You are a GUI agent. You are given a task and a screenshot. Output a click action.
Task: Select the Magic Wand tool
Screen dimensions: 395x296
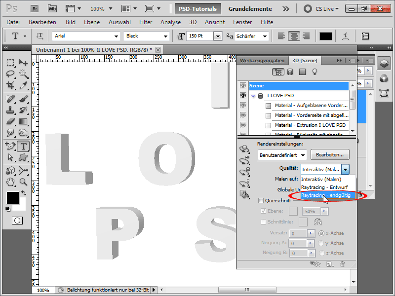click(23, 74)
